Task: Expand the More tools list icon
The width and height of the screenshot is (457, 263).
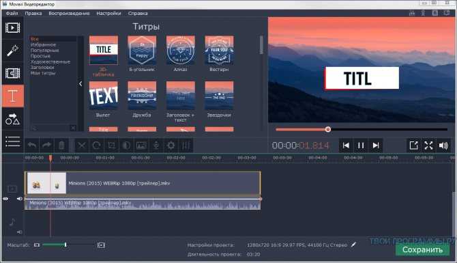Action: pyautogui.click(x=12, y=141)
